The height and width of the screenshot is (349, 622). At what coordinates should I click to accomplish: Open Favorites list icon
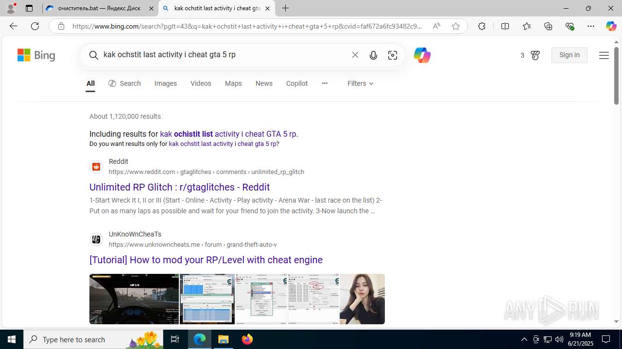pyautogui.click(x=526, y=26)
